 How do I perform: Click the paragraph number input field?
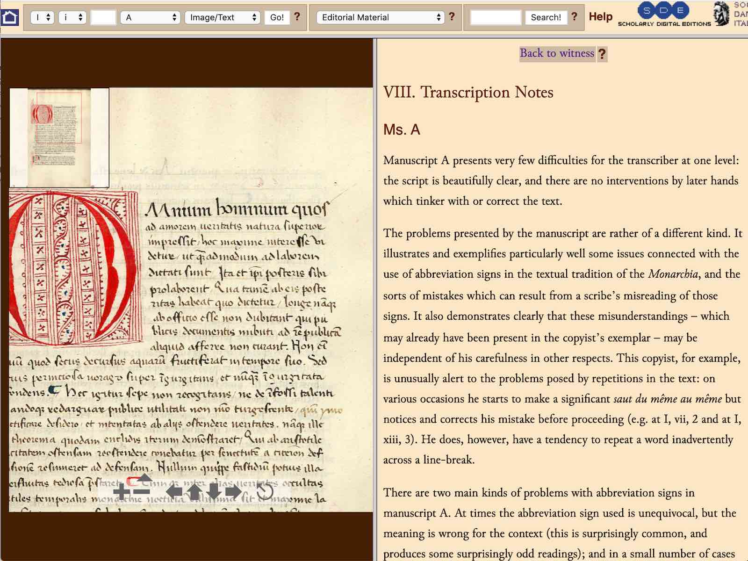103,17
